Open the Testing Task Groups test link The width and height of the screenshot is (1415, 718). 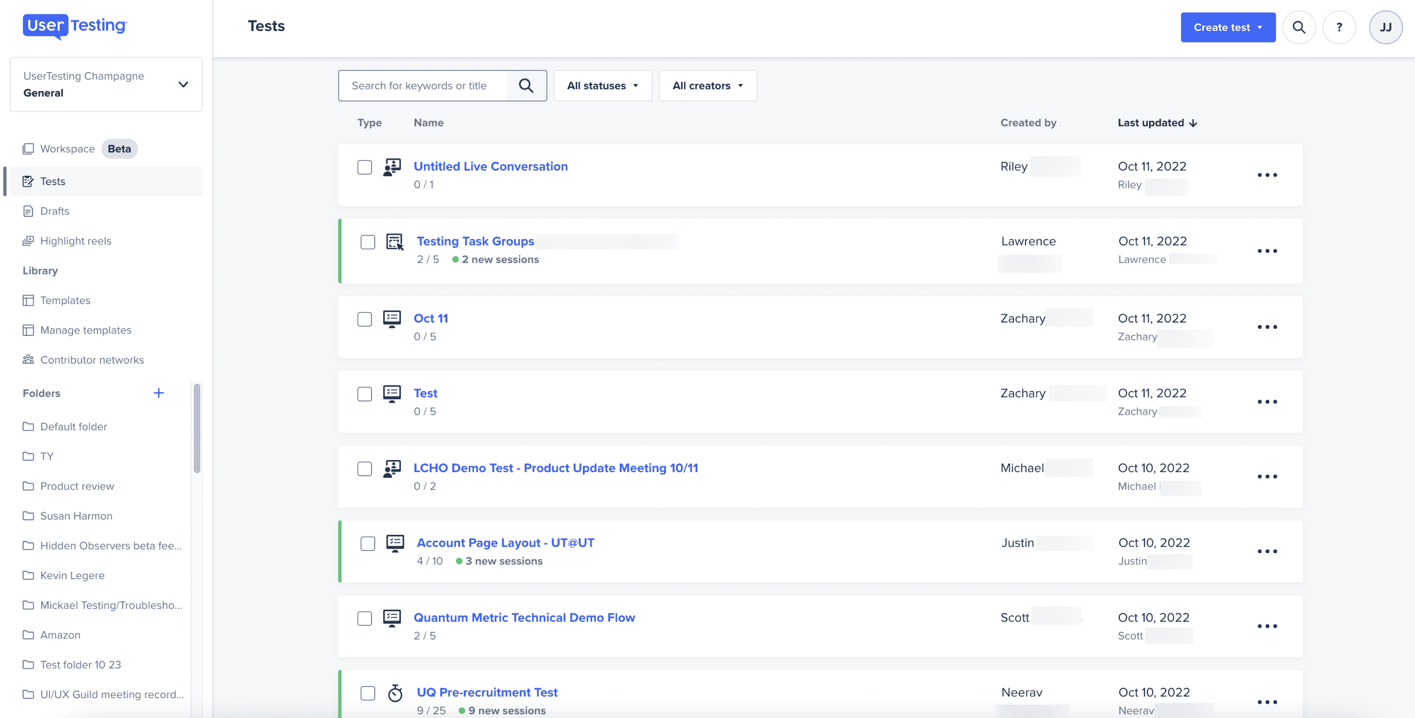475,241
